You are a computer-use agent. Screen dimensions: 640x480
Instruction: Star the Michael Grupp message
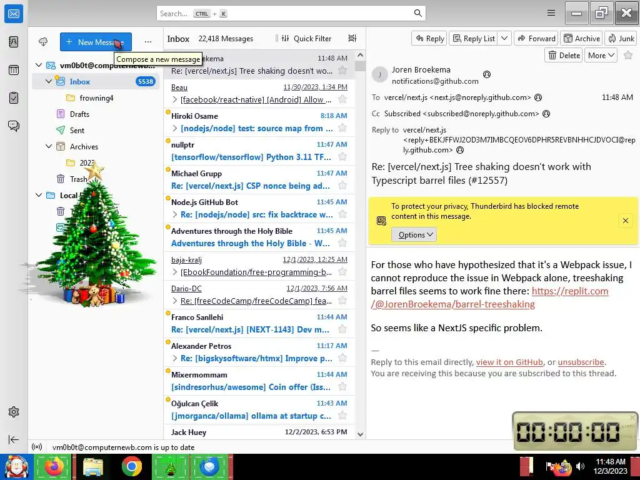click(x=342, y=186)
